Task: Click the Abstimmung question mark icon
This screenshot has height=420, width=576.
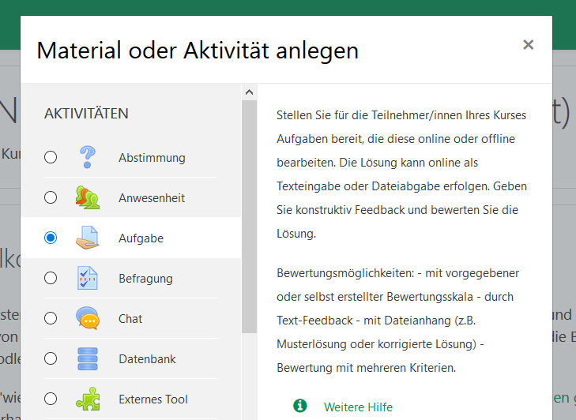Action: click(88, 157)
